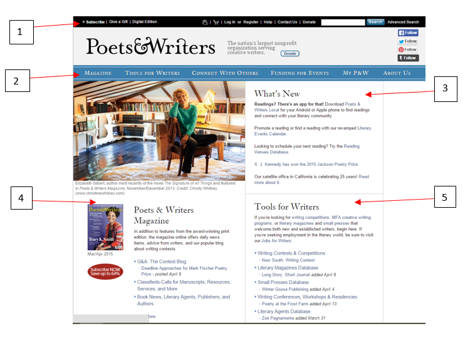The width and height of the screenshot is (475, 356).
Task: Click the Donate link in top bar
Action: 309,22
